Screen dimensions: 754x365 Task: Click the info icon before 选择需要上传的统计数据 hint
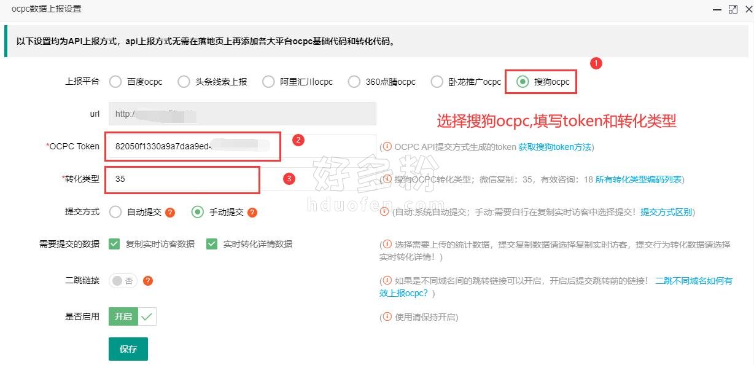click(x=387, y=244)
